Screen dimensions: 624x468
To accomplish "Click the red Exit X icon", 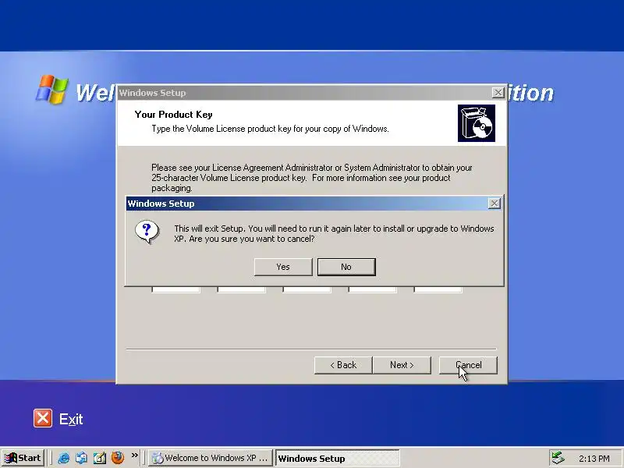I will point(43,418).
